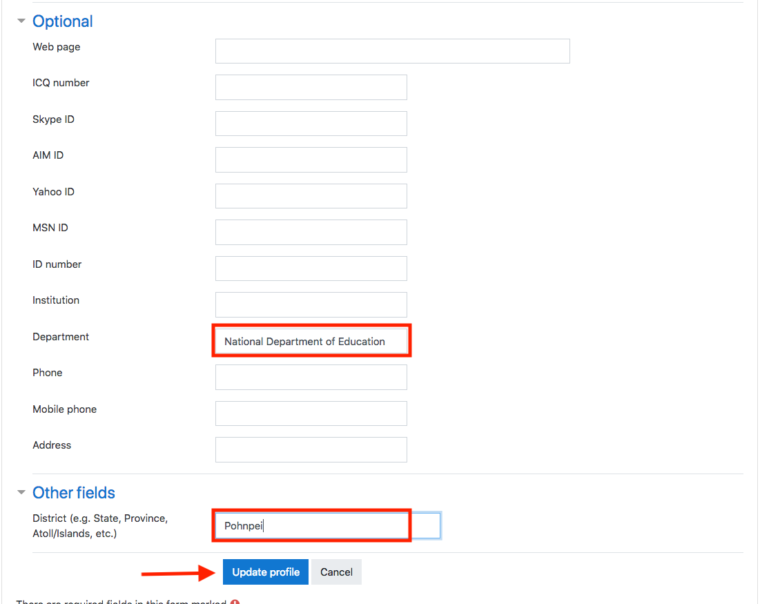Select the Address input field

311,449
